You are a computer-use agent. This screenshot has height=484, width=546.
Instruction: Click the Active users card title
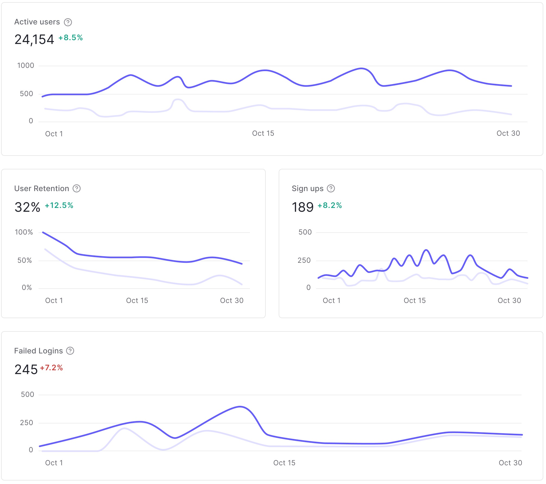[x=37, y=22]
